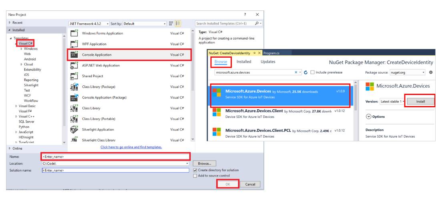The height and width of the screenshot is (201, 438).
Task: Select the Console Application (Package) icon
Action: pos(74,97)
